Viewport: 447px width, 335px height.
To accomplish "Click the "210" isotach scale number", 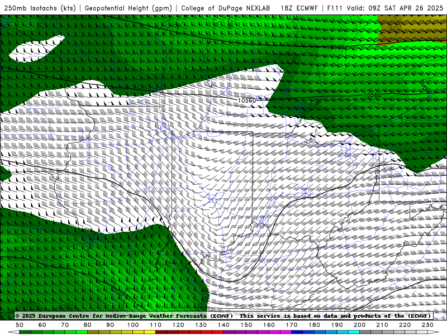I will 382,325.
